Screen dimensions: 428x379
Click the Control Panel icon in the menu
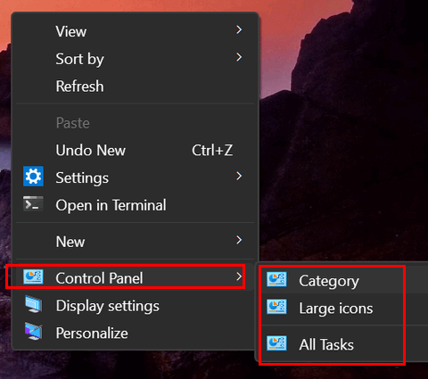(33, 276)
